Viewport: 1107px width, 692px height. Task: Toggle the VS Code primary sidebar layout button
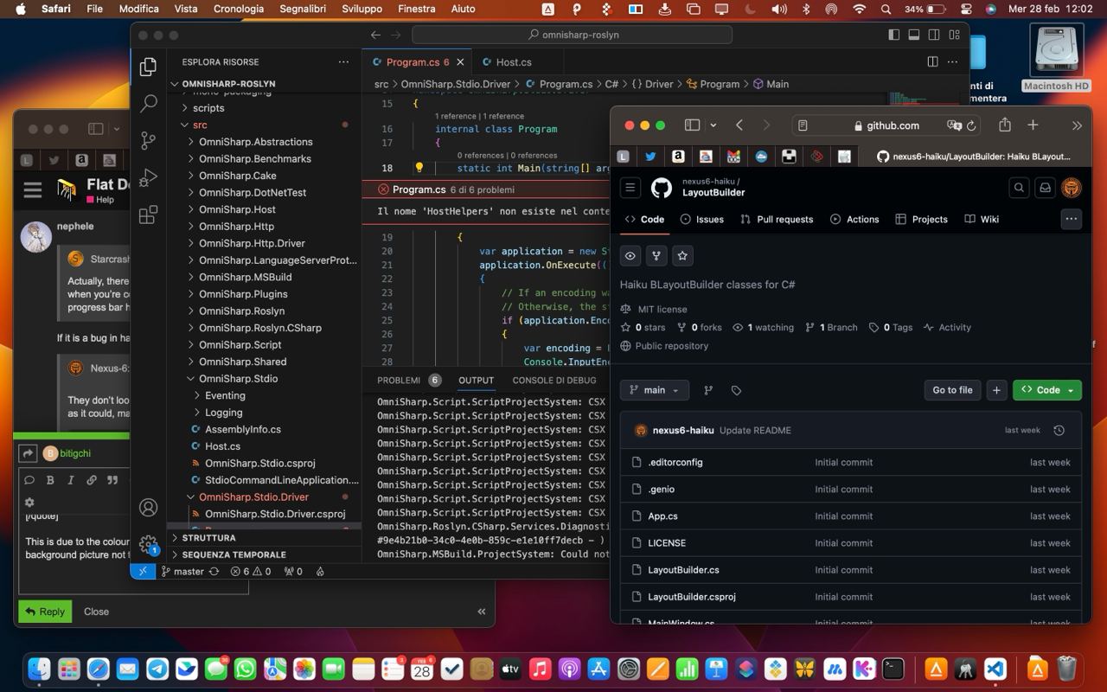[x=893, y=35]
